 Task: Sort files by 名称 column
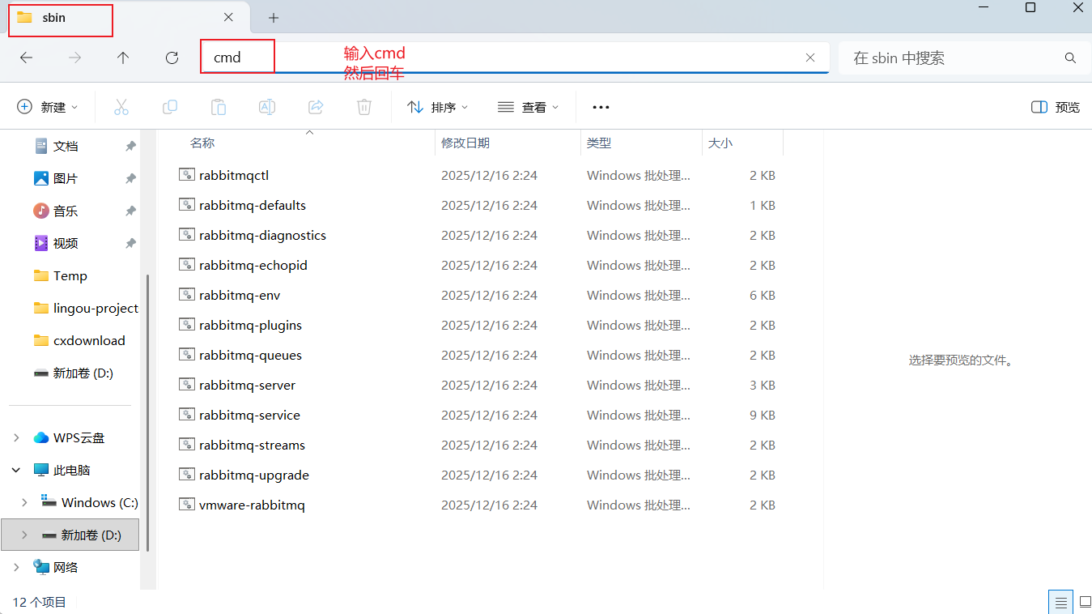(202, 143)
